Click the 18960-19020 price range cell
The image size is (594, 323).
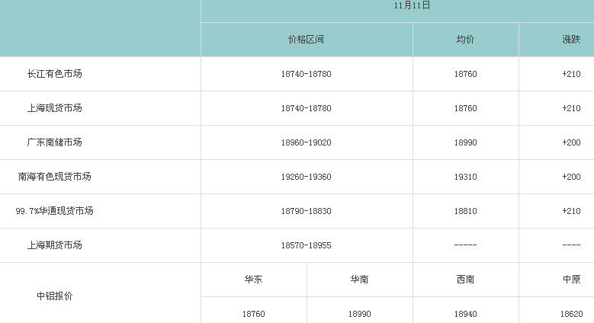[307, 142]
